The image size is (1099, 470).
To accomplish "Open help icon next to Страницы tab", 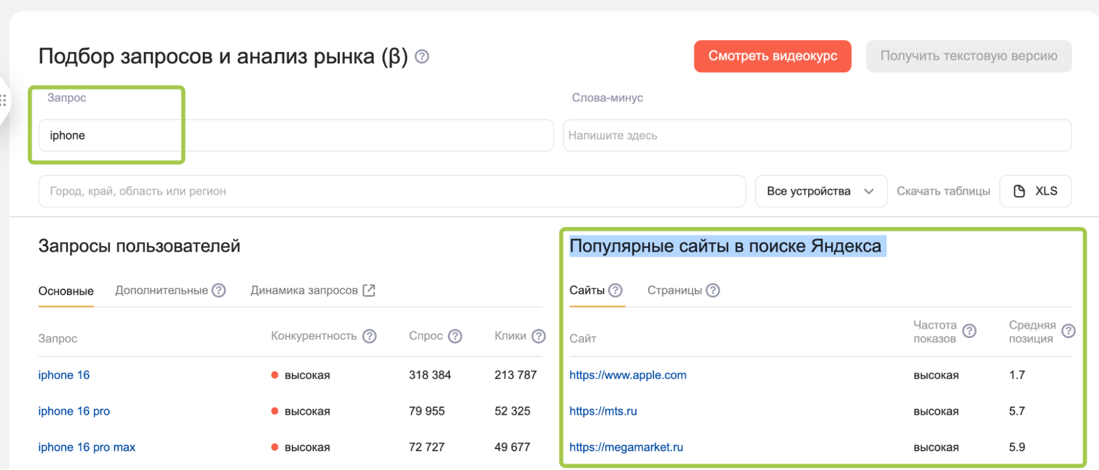I will 713,290.
